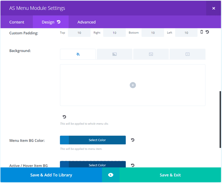Click Select Color for Active / Hover Item BG

(97, 165)
